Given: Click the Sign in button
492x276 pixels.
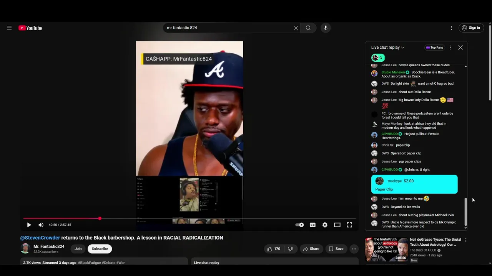Looking at the screenshot, I should point(471,28).
